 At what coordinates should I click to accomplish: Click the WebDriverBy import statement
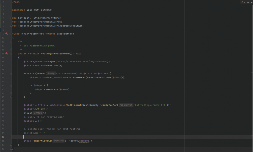(37, 22)
